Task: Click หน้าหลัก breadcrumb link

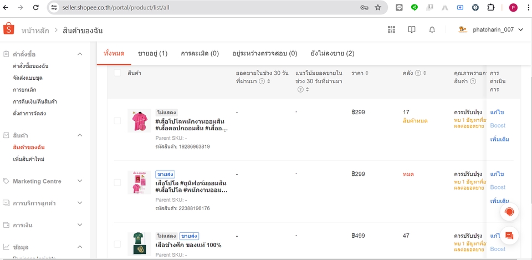Action: [35, 30]
